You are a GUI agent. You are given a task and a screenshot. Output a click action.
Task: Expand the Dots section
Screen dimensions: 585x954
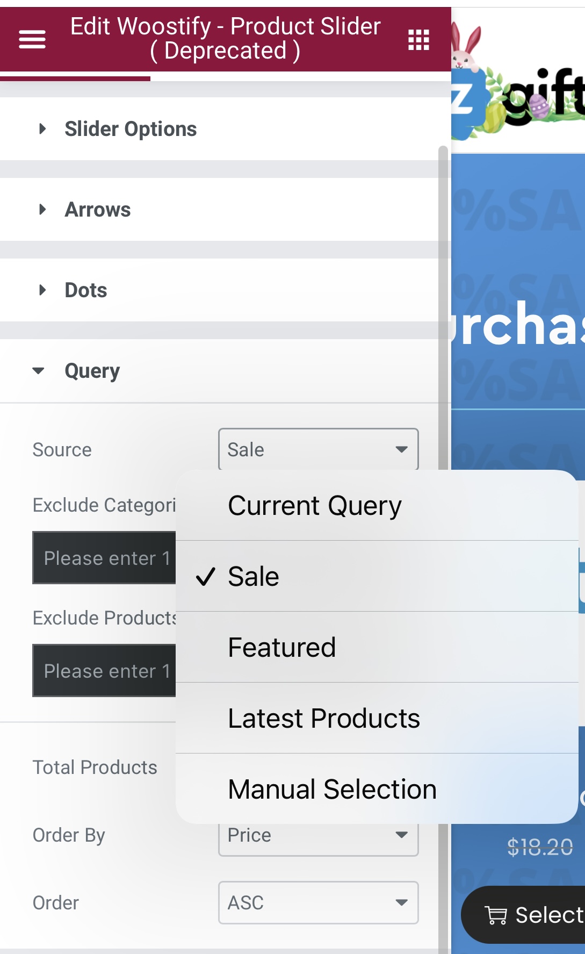(226, 290)
